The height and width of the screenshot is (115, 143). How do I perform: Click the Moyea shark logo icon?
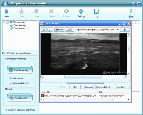(x=5, y=3)
